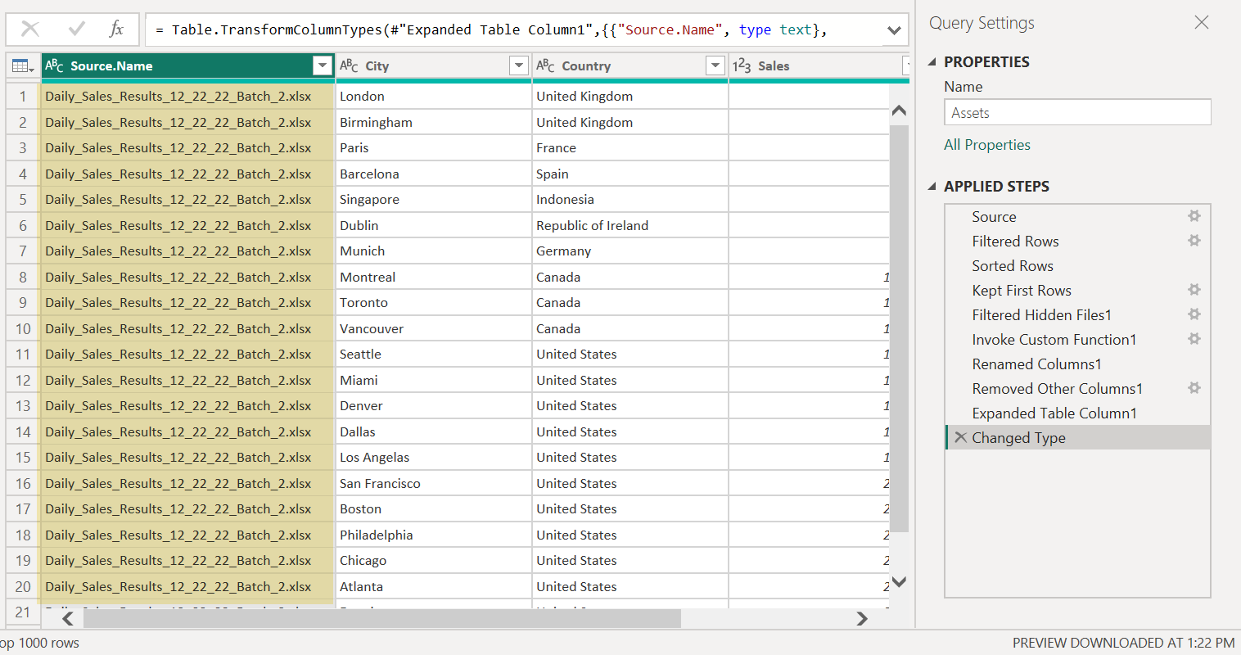Select the Sorted Rows applied step

tap(1012, 266)
